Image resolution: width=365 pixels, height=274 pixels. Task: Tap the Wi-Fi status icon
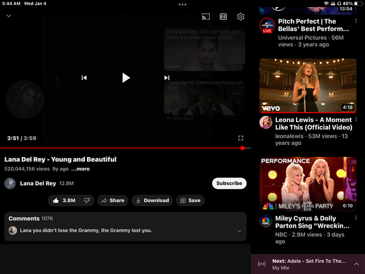(326, 4)
